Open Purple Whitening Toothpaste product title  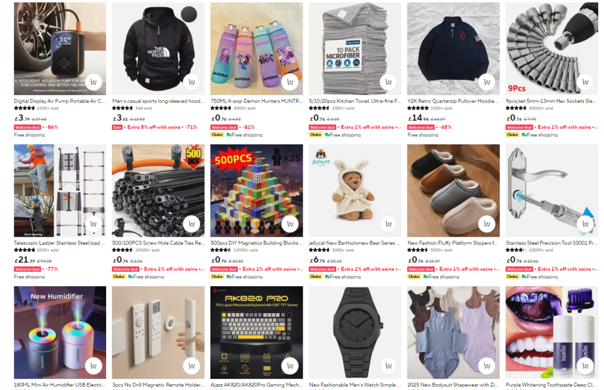(552, 385)
